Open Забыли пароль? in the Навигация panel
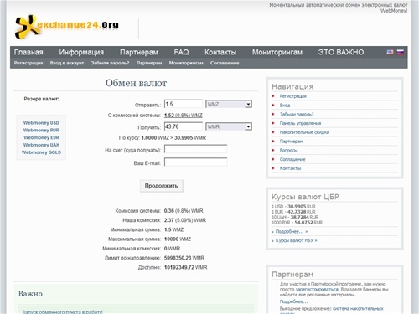 [297, 114]
